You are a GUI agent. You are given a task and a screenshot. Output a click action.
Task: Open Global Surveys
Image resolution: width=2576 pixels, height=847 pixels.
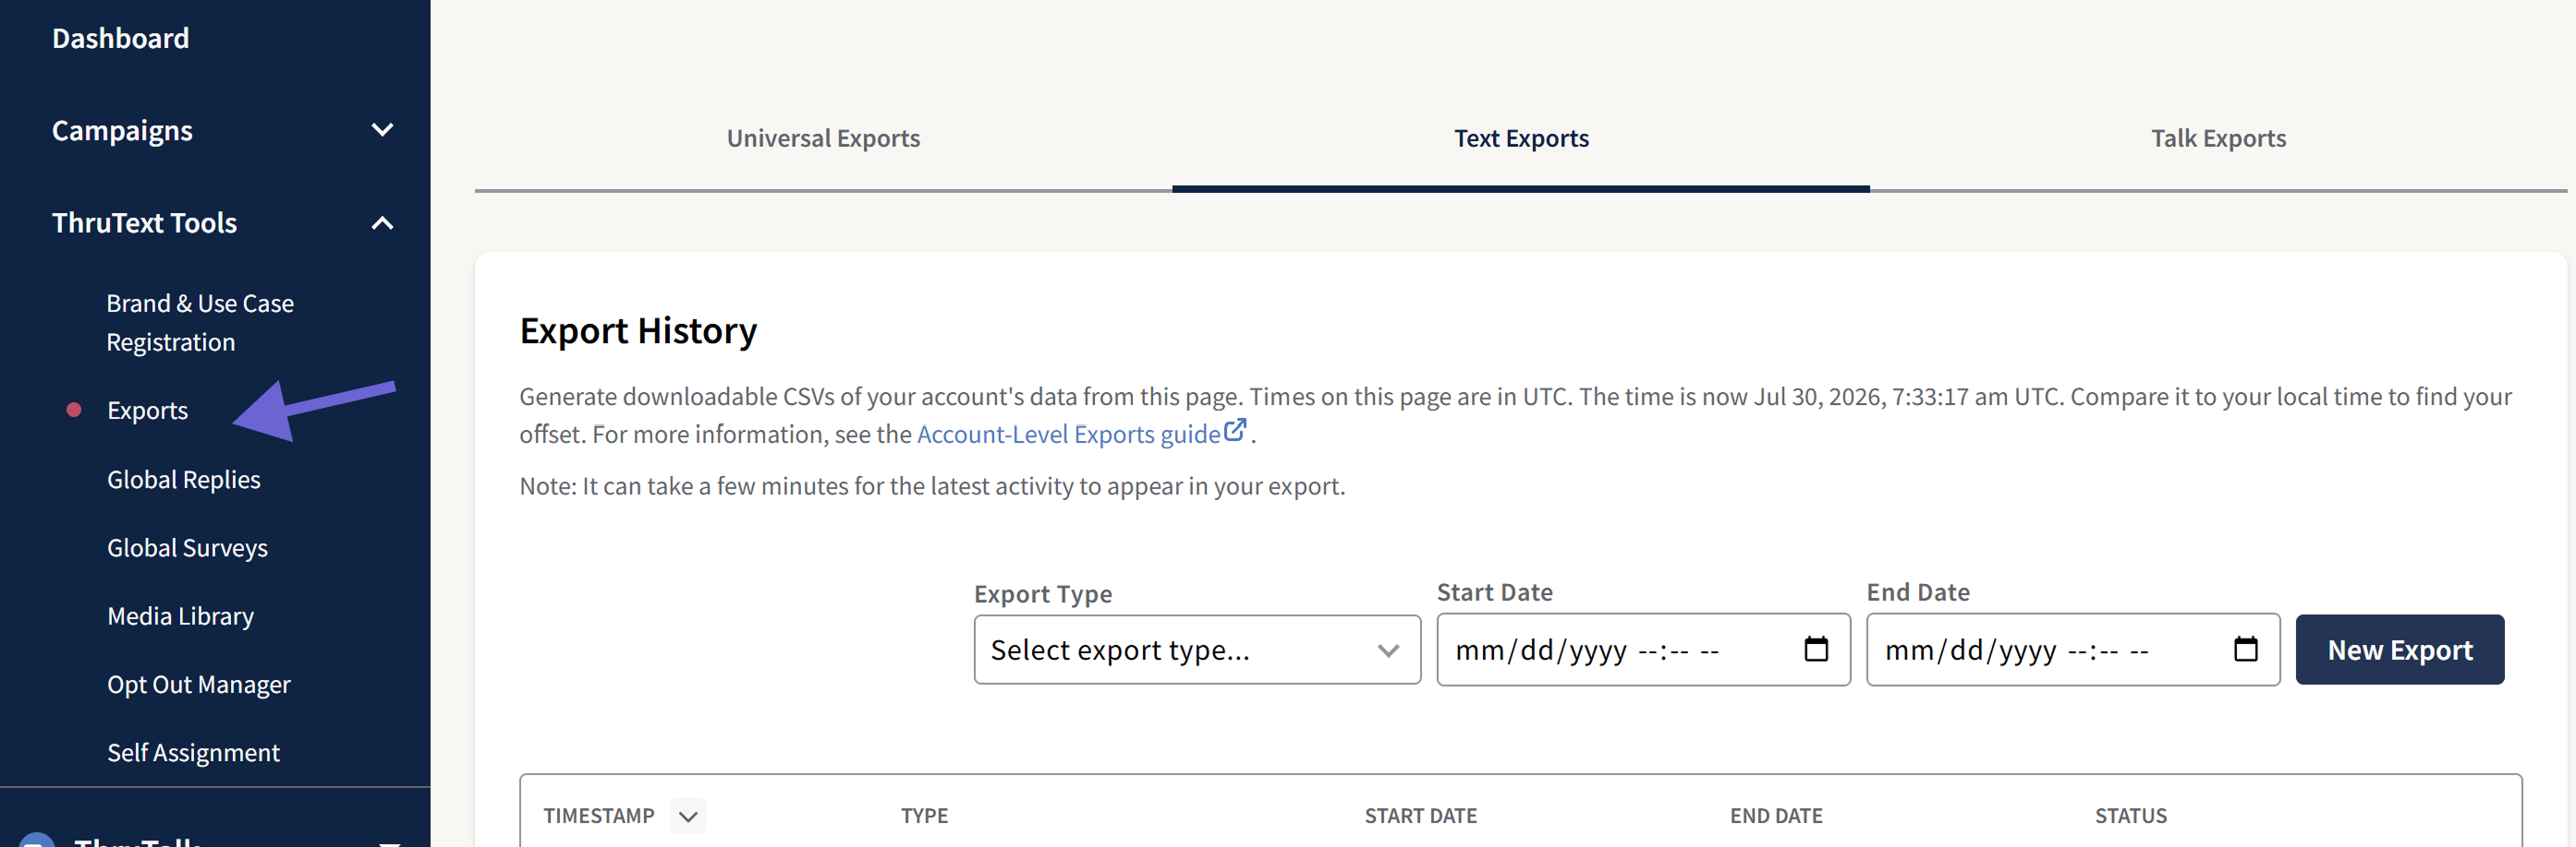187,547
